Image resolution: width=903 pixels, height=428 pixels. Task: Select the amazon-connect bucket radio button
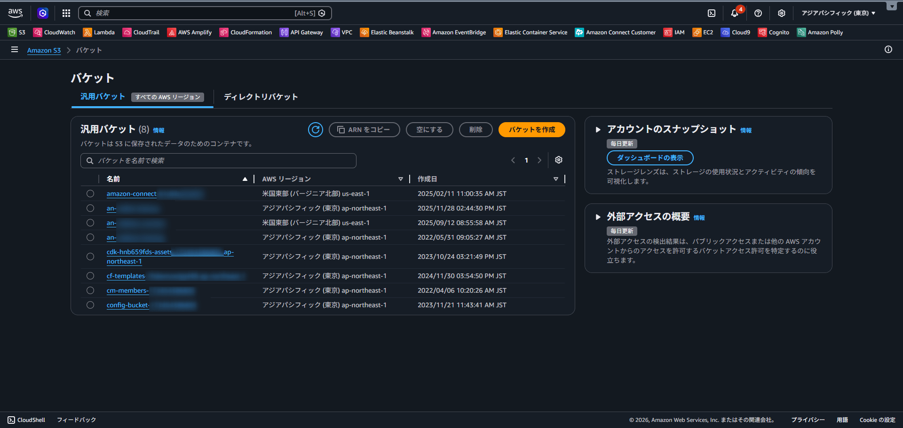[x=90, y=194]
